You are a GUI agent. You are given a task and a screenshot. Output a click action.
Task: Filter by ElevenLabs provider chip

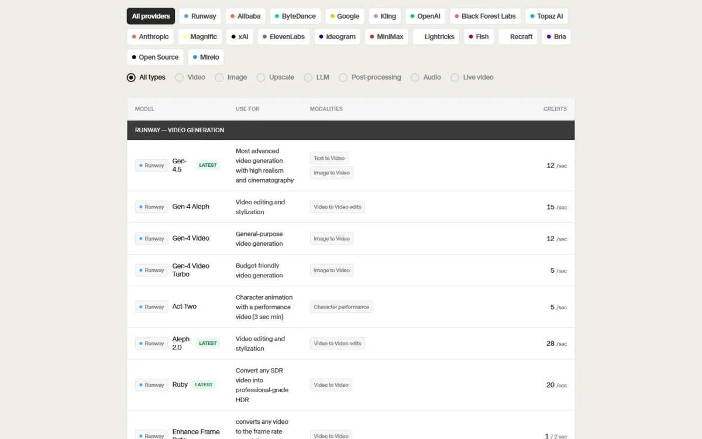pos(284,37)
